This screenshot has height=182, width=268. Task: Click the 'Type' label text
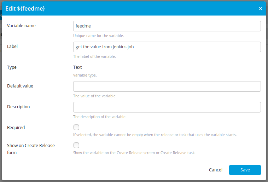click(x=12, y=67)
